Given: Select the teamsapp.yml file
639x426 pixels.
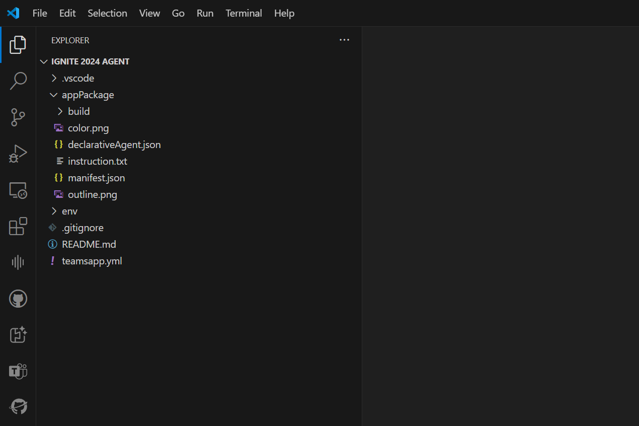Looking at the screenshot, I should tap(92, 261).
